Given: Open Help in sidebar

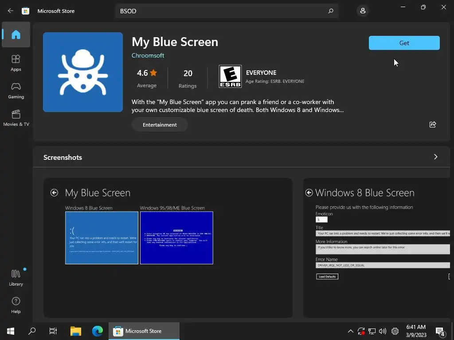Looking at the screenshot, I should (16, 305).
